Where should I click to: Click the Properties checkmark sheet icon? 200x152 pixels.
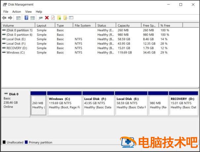pyautogui.click(x=53, y=18)
